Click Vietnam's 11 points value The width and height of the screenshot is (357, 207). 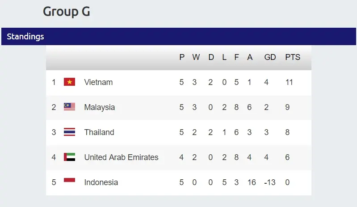[x=289, y=82]
